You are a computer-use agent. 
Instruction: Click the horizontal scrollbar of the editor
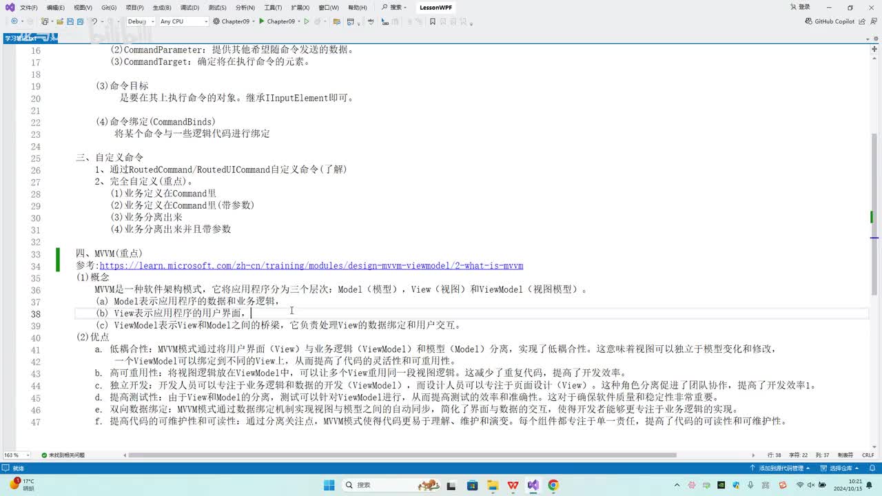(402, 455)
